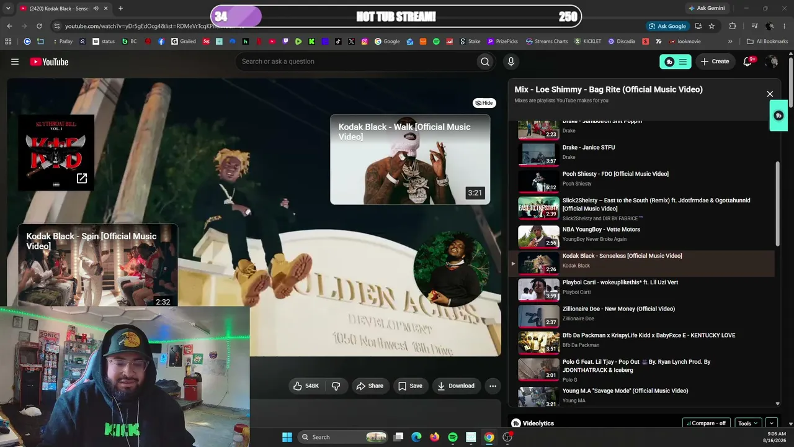Viewport: 794px width, 447px height.
Task: Open a new browser tab
Action: tap(120, 8)
